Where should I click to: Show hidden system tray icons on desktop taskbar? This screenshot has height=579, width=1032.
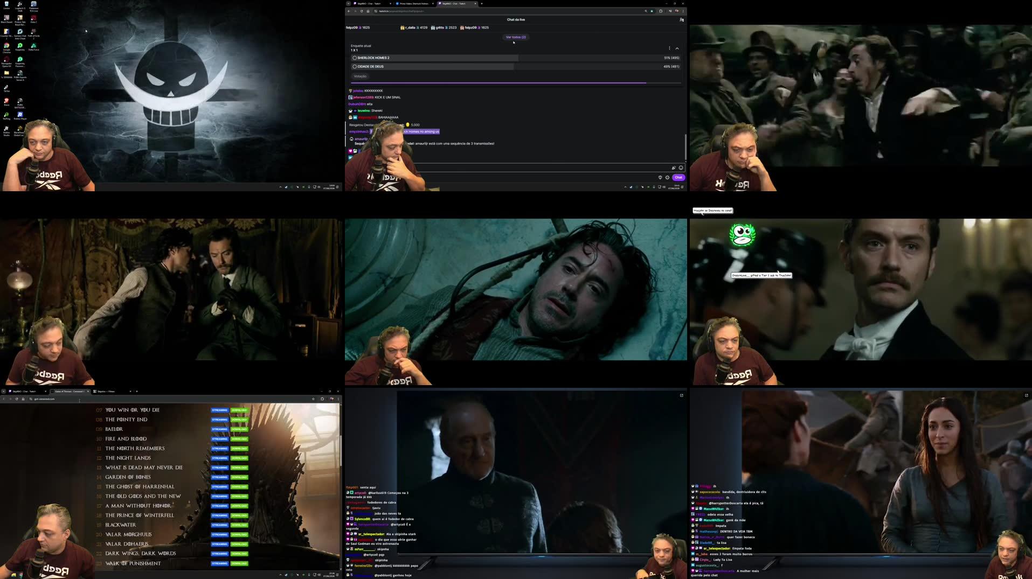point(280,187)
